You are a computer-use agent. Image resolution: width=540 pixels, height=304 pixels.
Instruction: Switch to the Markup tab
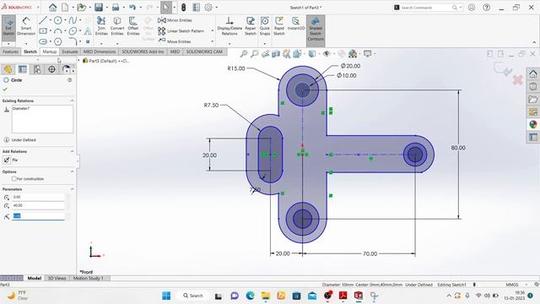point(49,52)
